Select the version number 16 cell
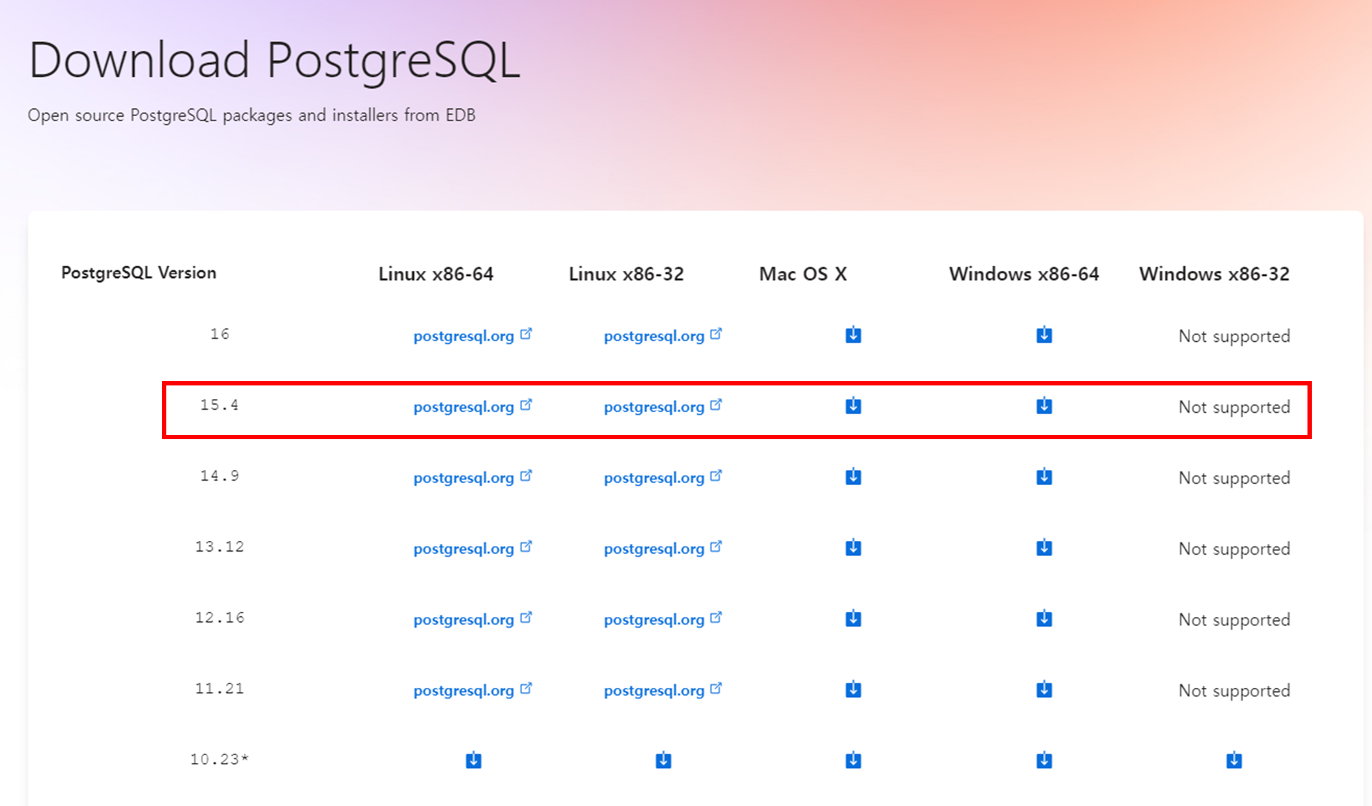This screenshot has height=806, width=1372. (x=219, y=334)
